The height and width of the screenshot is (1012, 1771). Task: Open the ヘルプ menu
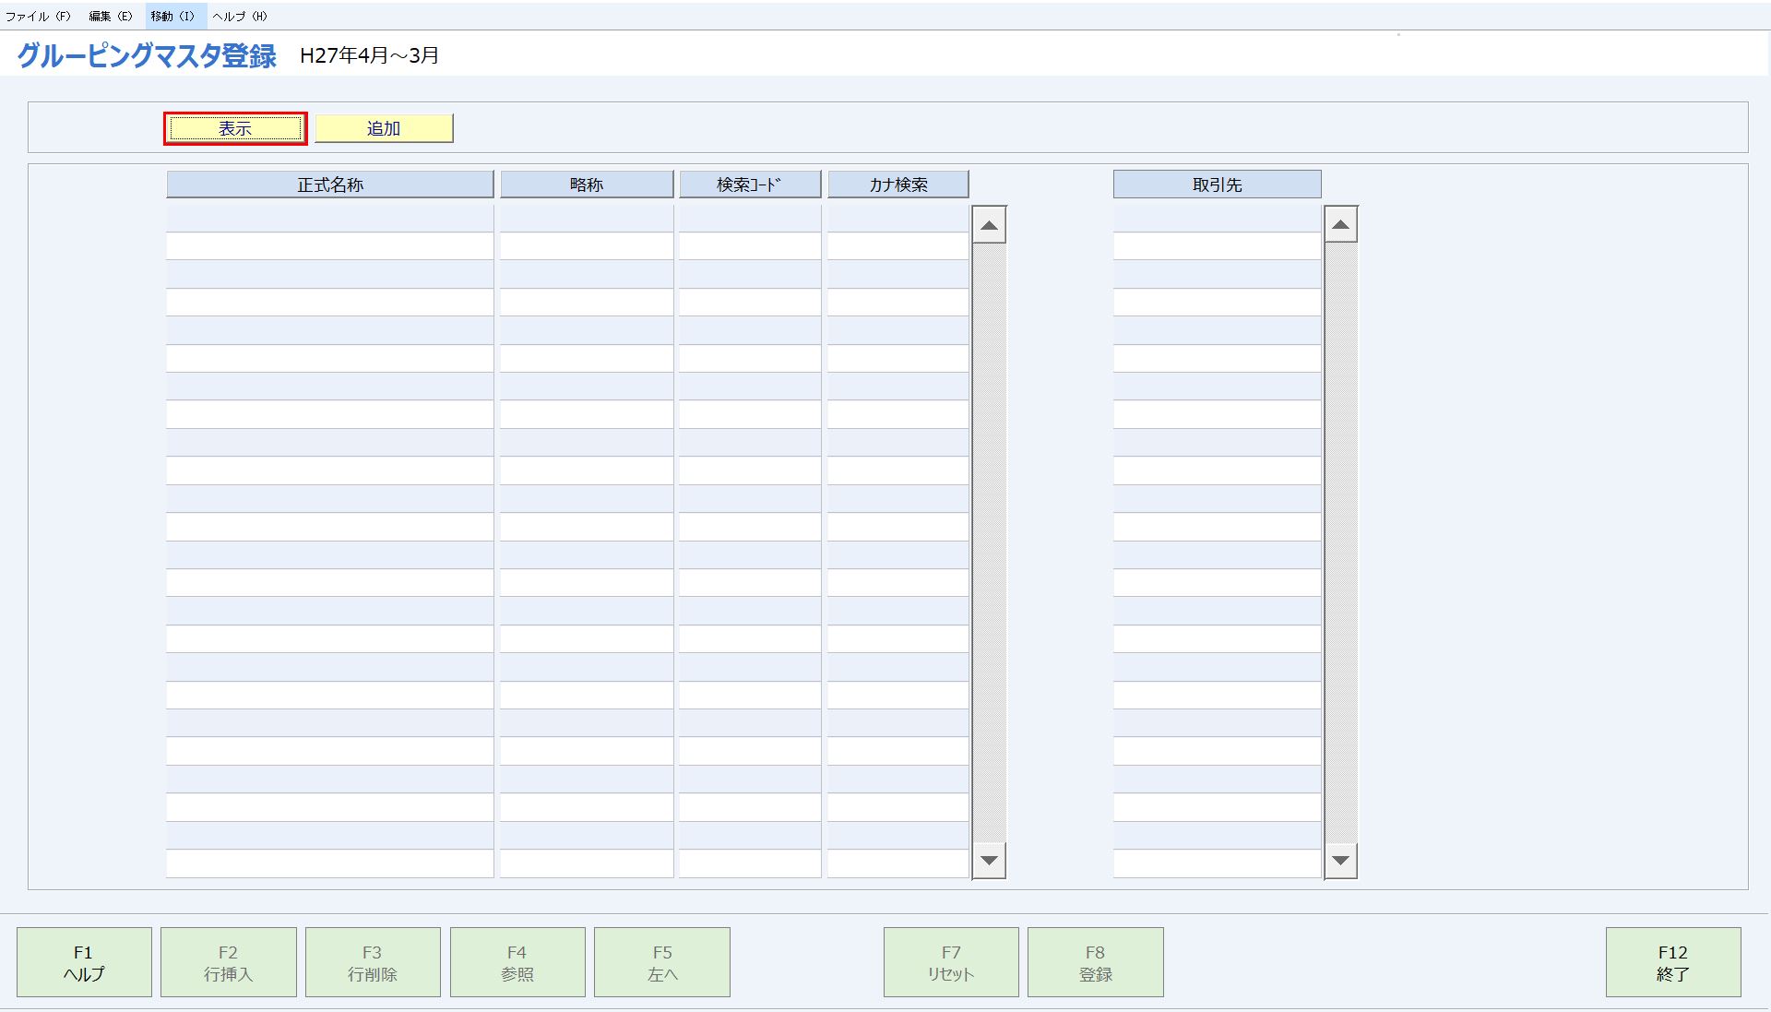pyautogui.click(x=240, y=16)
